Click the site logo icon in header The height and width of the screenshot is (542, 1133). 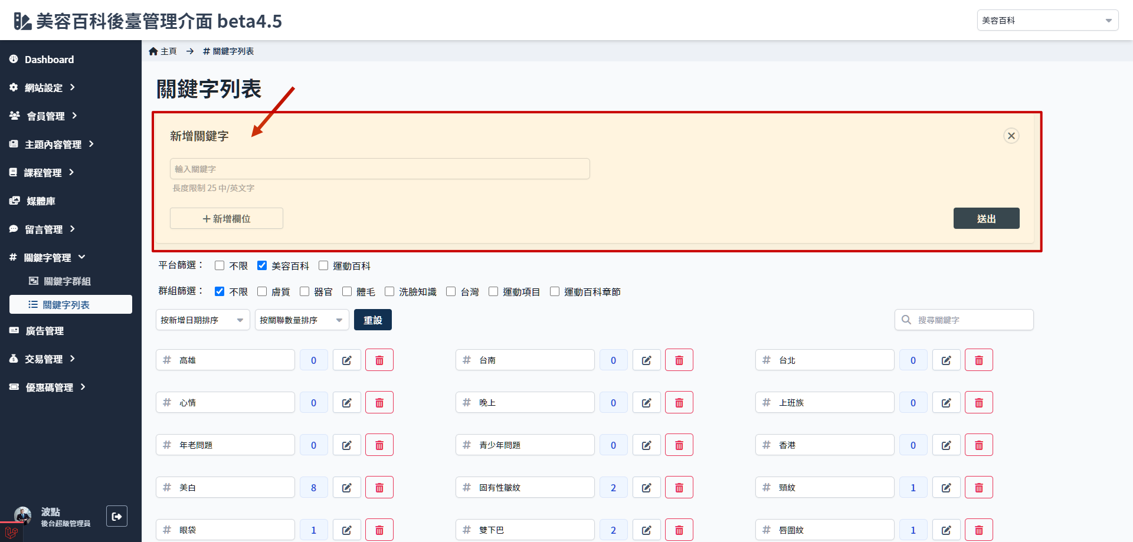[x=22, y=21]
